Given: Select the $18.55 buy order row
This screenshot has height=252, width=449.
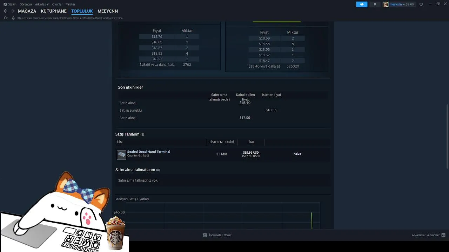Looking at the screenshot, I should coord(276,44).
